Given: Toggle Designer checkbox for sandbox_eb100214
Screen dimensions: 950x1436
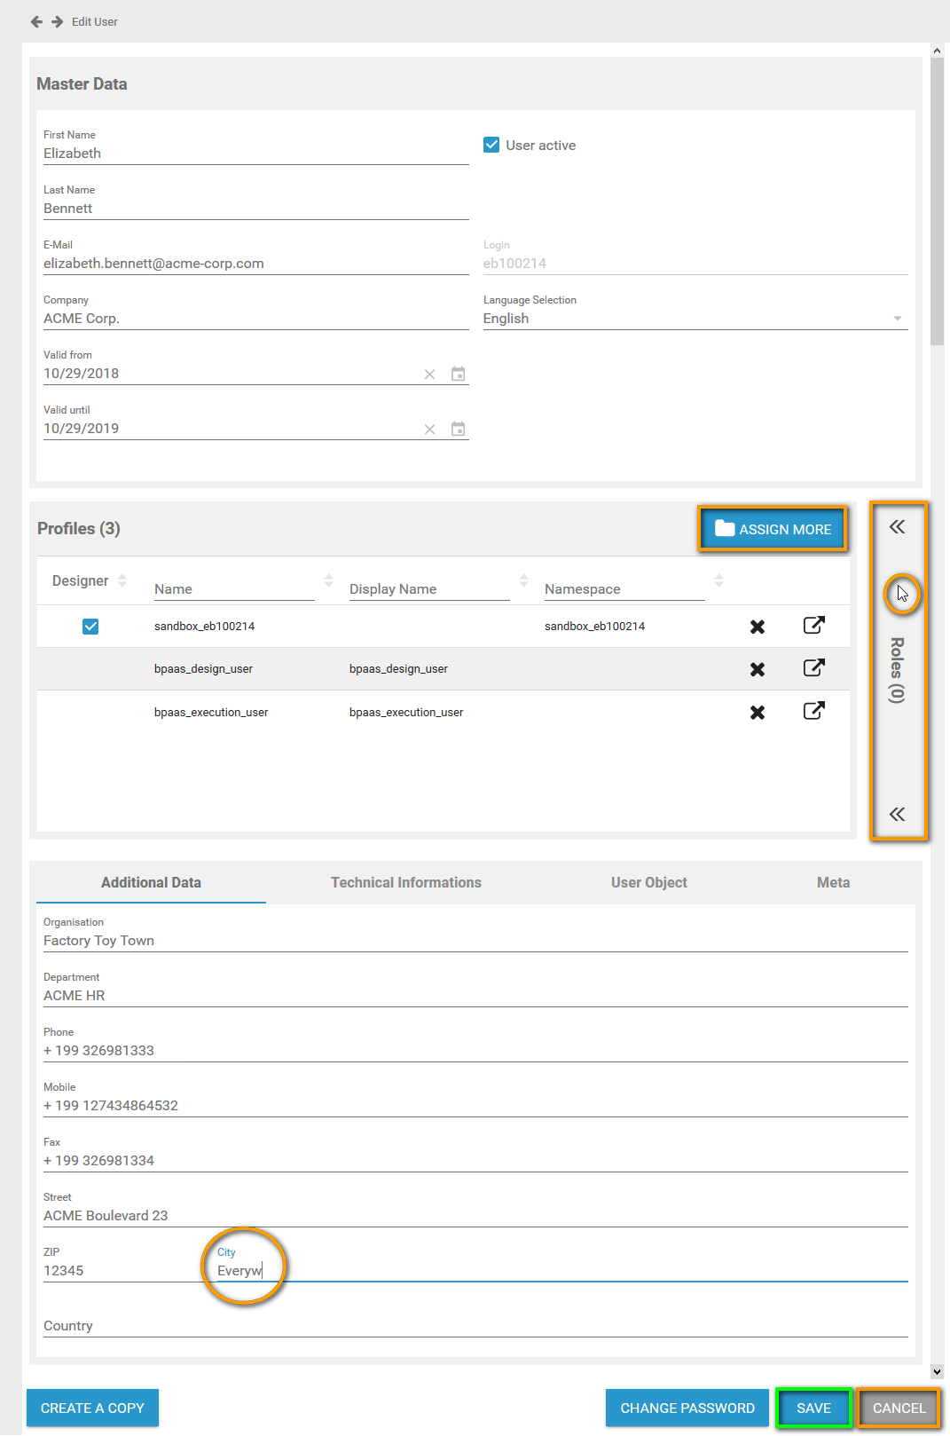Looking at the screenshot, I should tap(90, 627).
